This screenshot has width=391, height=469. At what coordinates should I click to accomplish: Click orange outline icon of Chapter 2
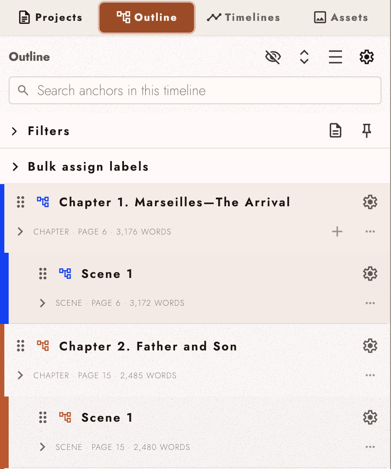point(43,346)
